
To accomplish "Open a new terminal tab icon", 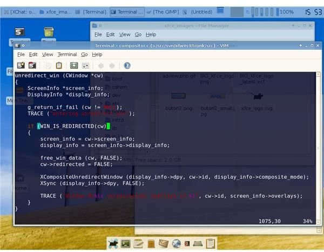I will (21, 65).
